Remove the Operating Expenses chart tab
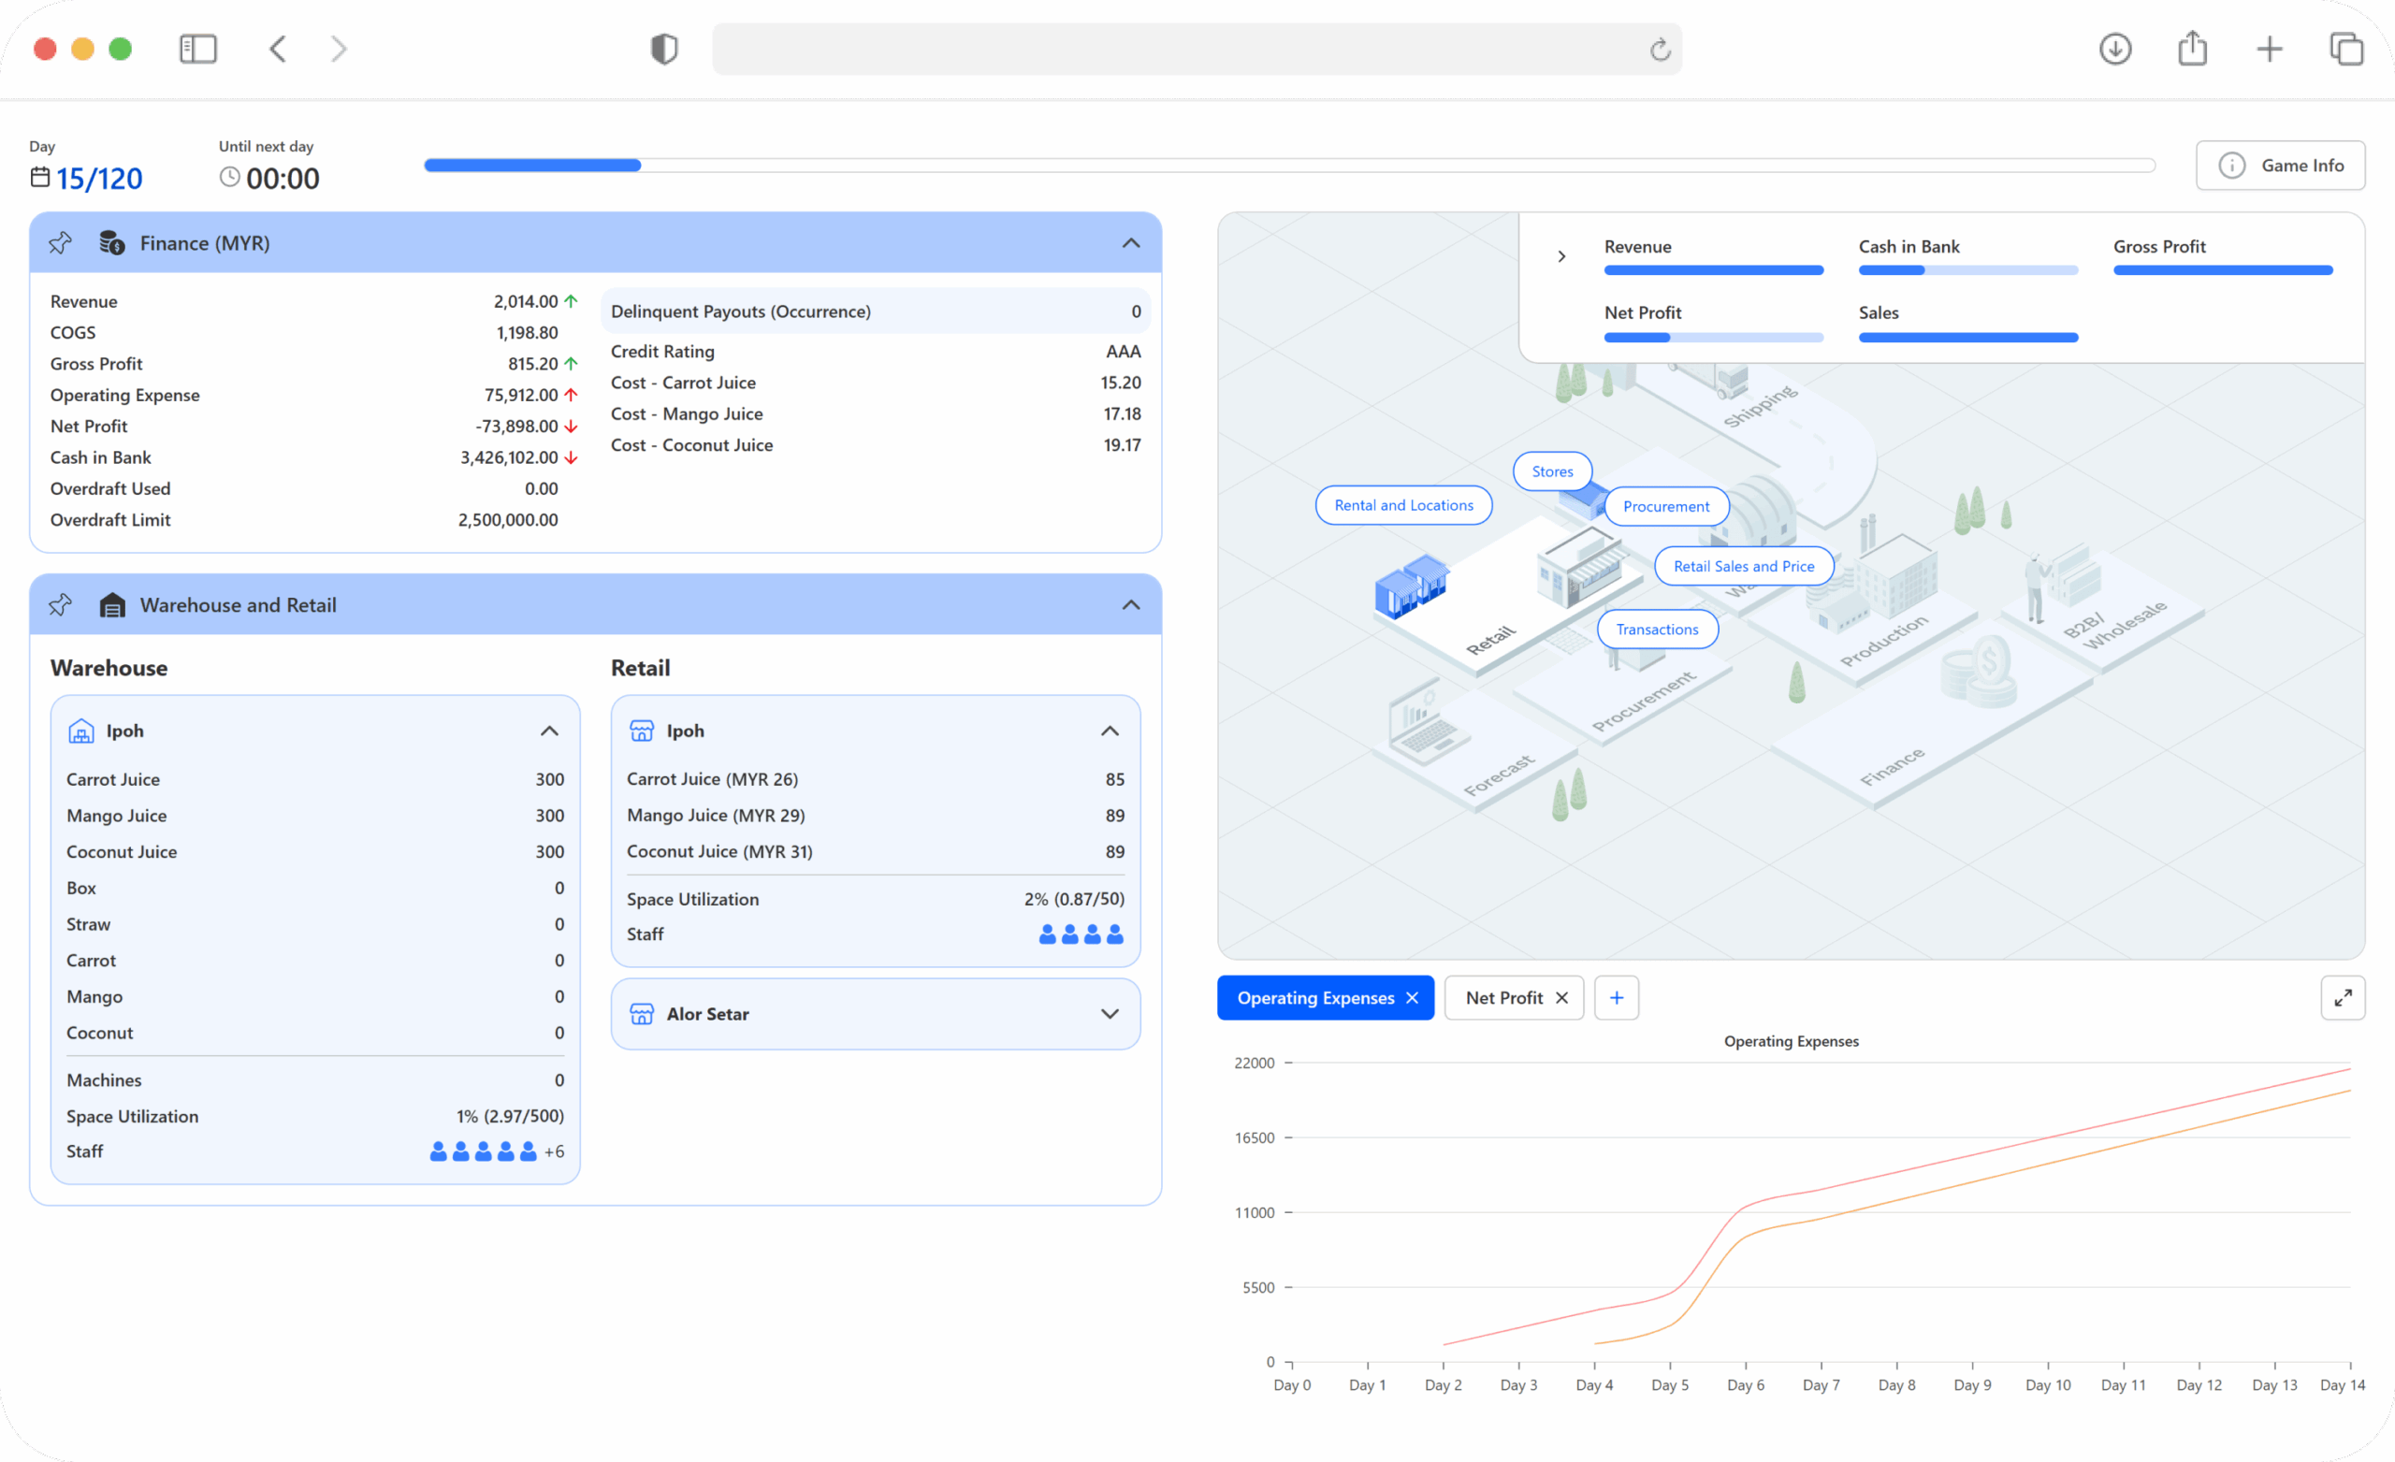The height and width of the screenshot is (1462, 2395). tap(1413, 998)
